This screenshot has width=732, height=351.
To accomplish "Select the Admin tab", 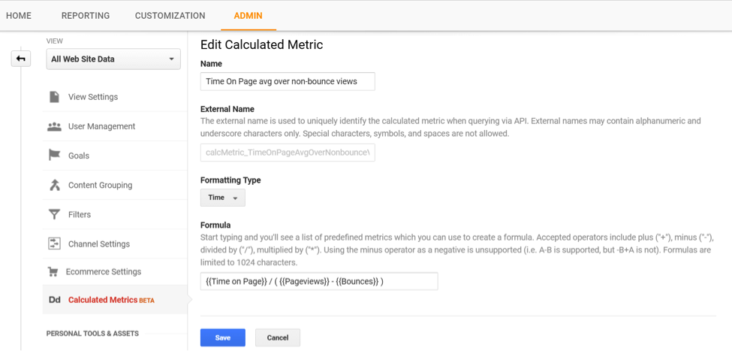I will (248, 16).
